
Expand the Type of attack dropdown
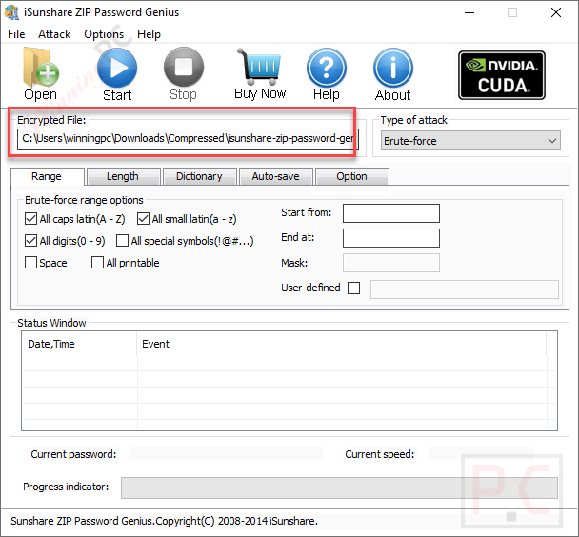point(470,141)
